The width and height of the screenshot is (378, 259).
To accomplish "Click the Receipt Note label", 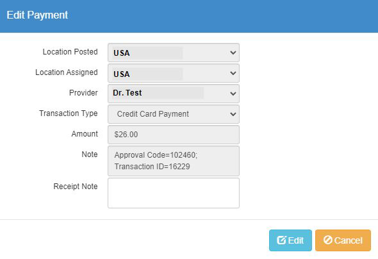I will (76, 187).
